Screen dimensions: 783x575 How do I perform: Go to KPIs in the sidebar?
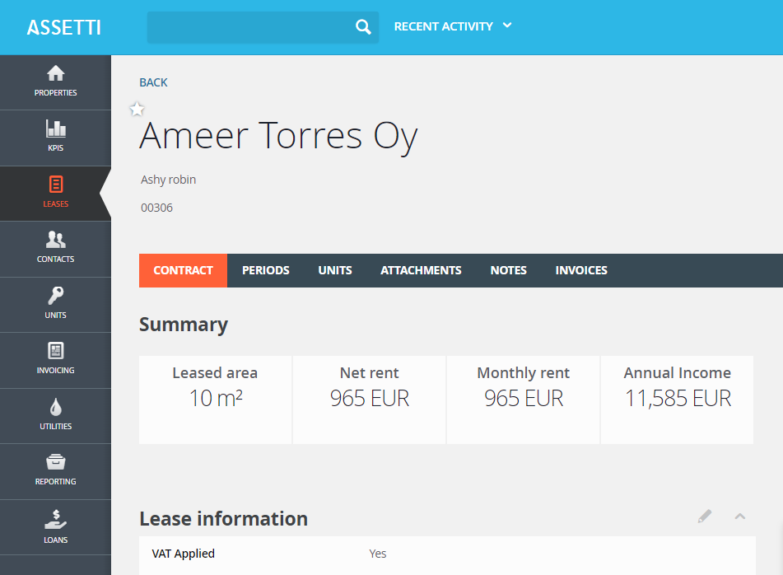click(x=55, y=138)
